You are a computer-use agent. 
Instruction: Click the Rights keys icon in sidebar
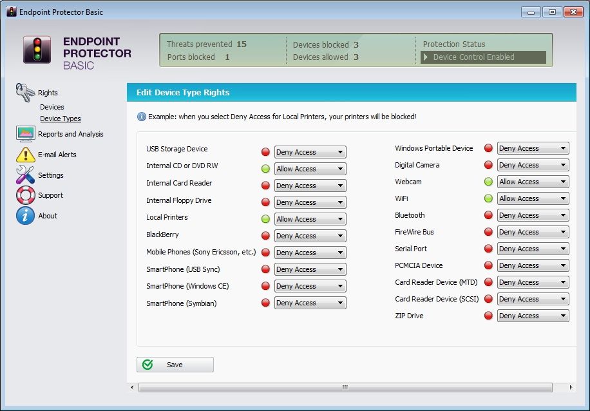pos(25,93)
